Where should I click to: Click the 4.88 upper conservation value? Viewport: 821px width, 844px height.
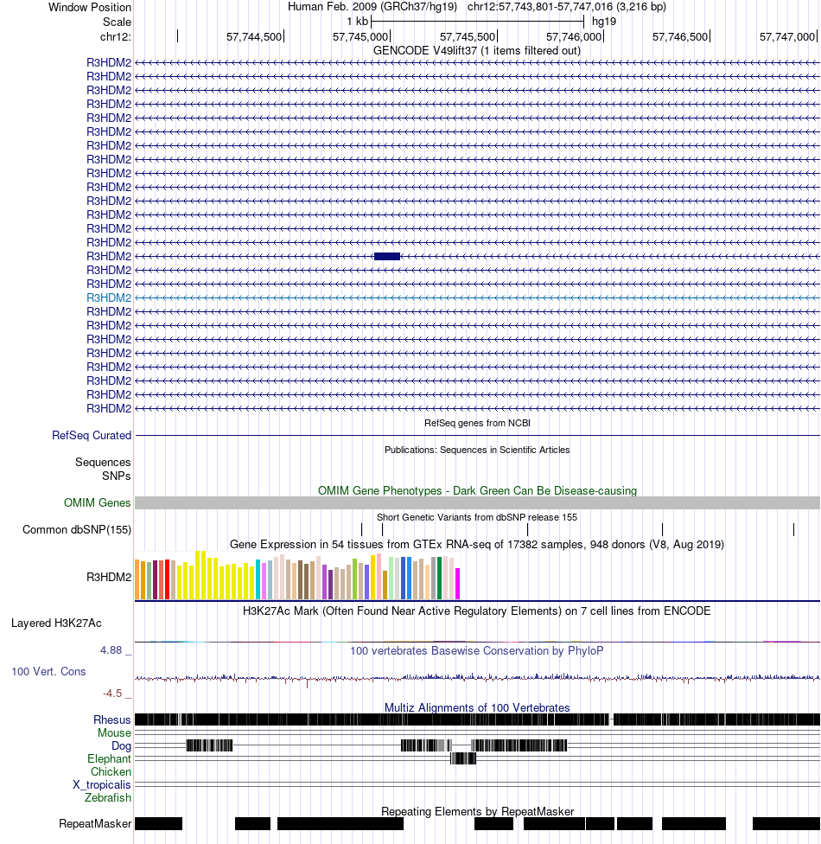(111, 650)
